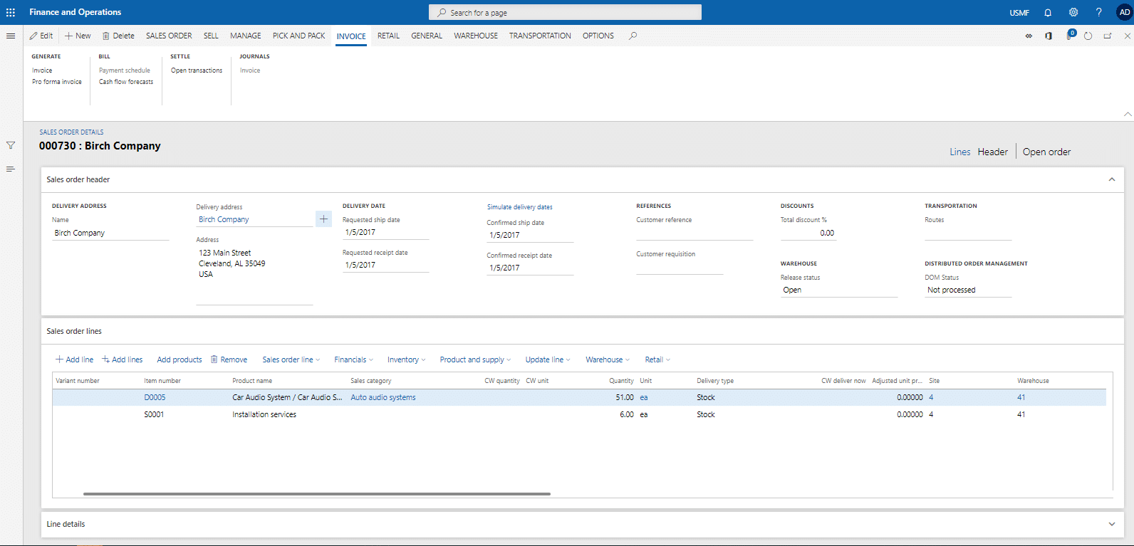Switch to the WAREHOUSE ribbon tab
Screen dimensions: 1134x546
pyautogui.click(x=476, y=36)
